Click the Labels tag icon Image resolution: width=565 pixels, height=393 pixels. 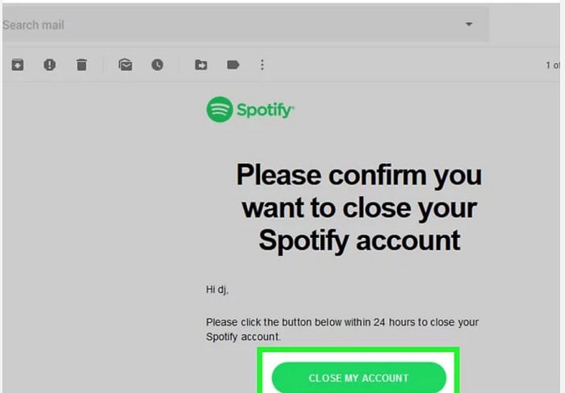233,65
